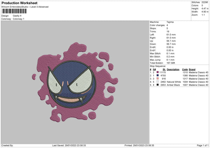Click "Page 1 of 1" in the footer

point(203,146)
